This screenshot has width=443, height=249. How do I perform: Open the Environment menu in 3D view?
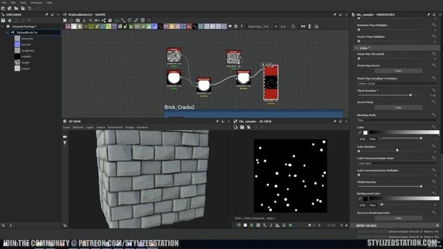116,127
